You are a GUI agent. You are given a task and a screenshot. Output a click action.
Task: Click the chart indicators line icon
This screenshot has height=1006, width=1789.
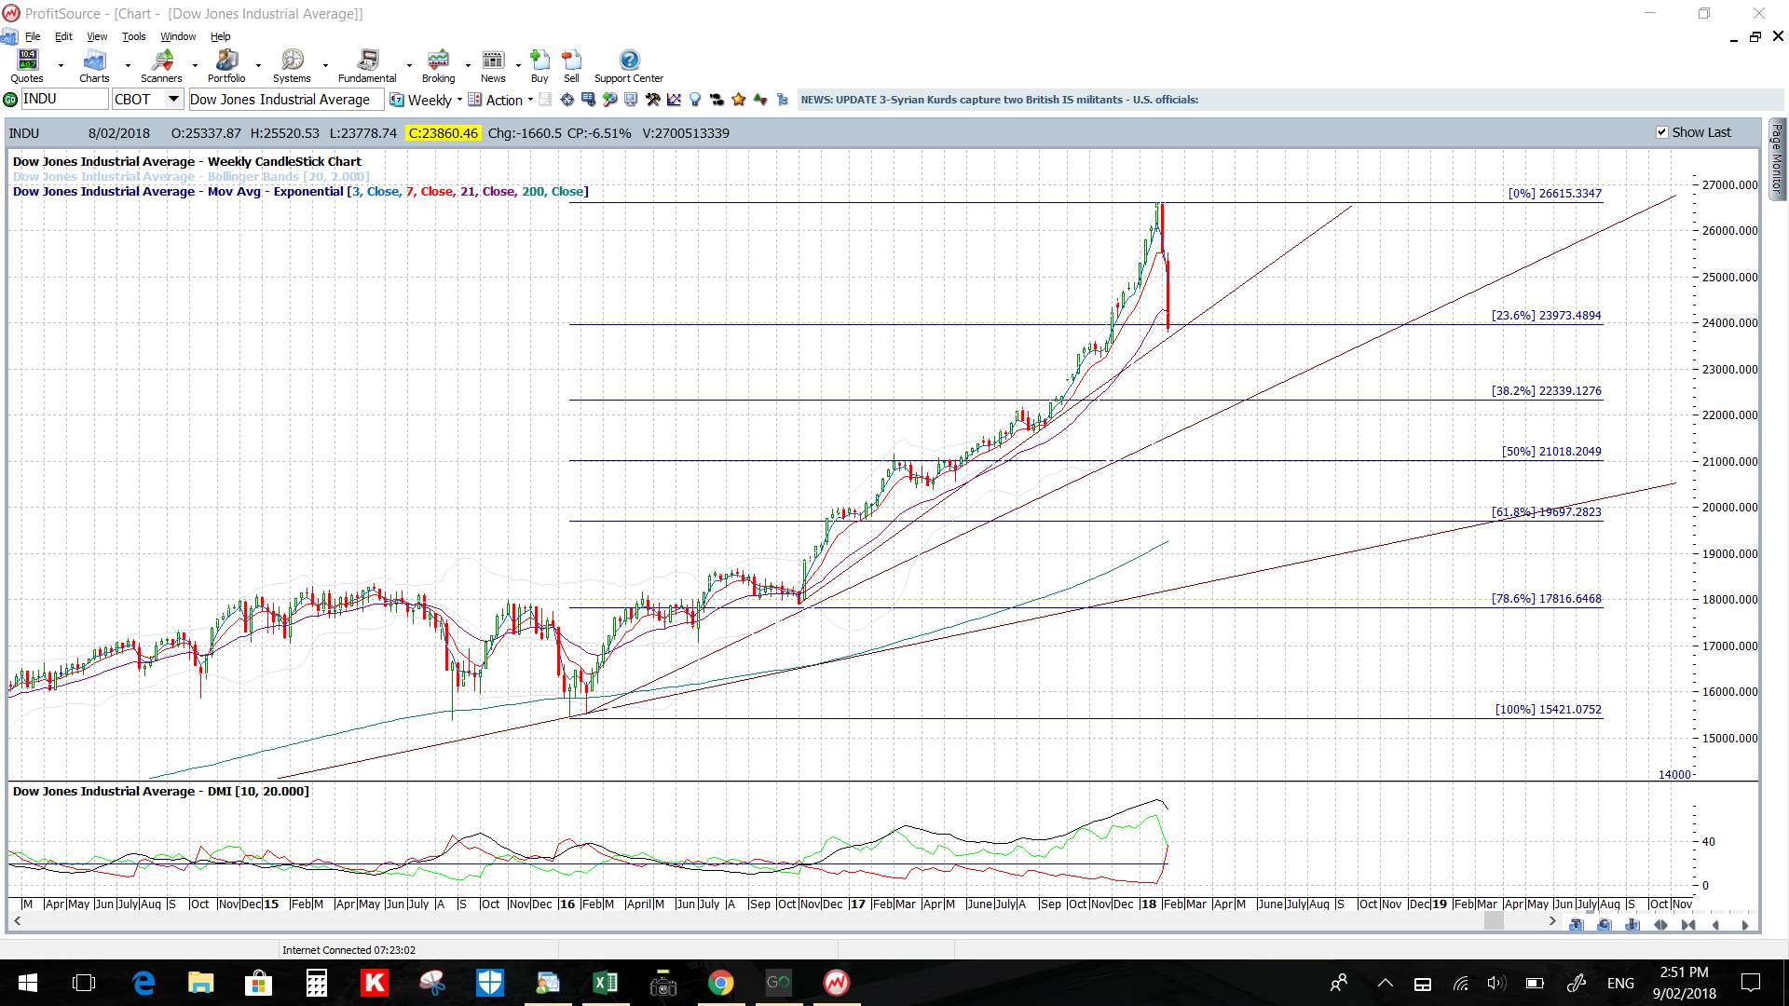pyautogui.click(x=674, y=100)
